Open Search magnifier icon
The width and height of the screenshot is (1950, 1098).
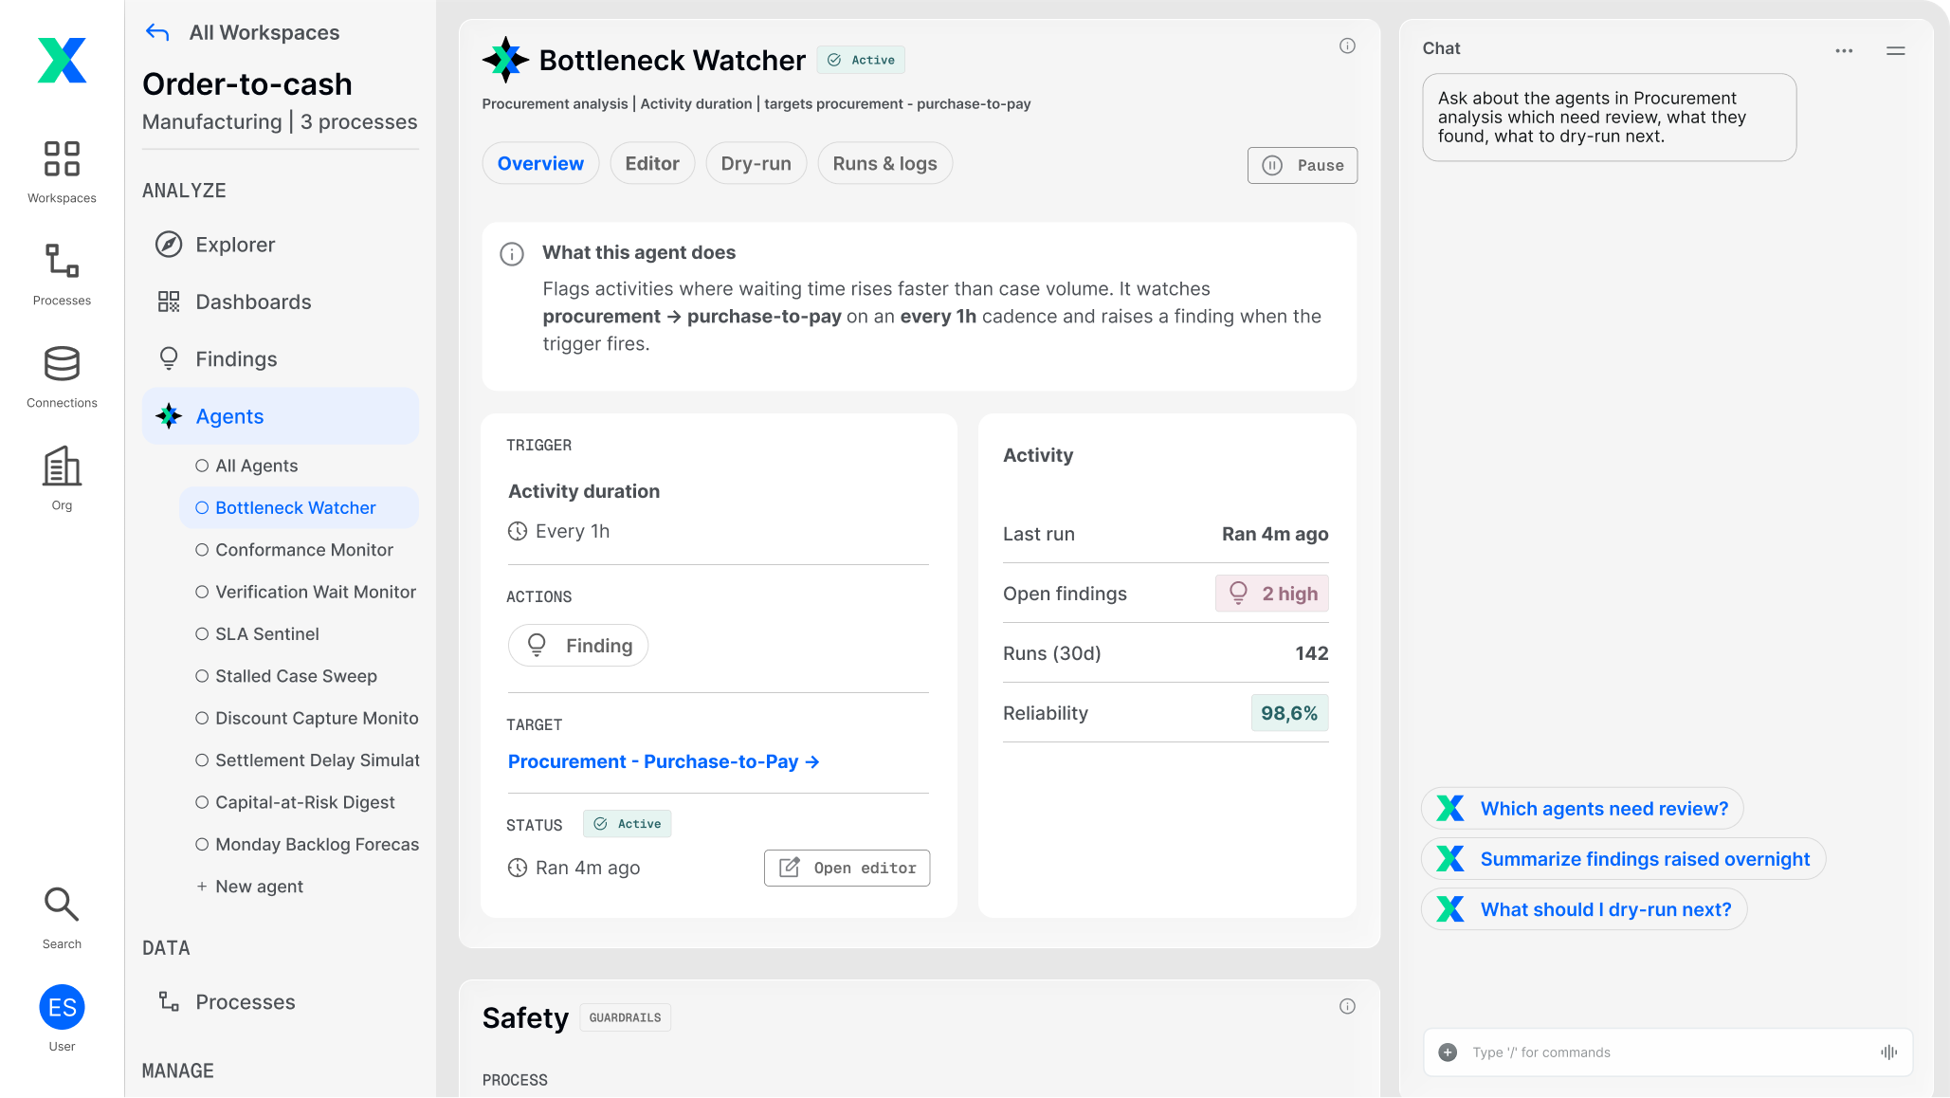[62, 917]
